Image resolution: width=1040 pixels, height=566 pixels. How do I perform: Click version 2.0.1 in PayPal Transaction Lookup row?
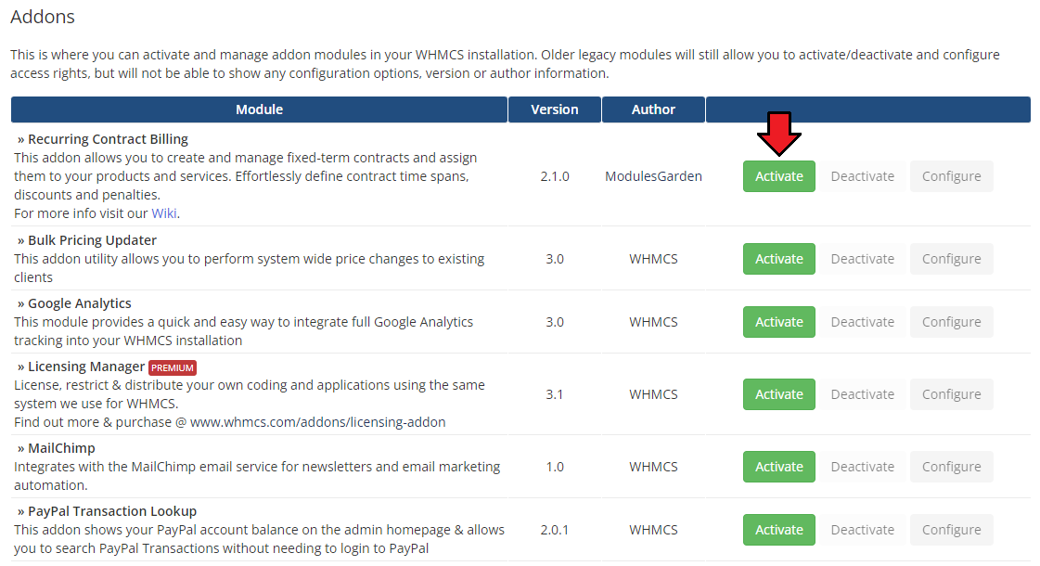[x=555, y=530]
